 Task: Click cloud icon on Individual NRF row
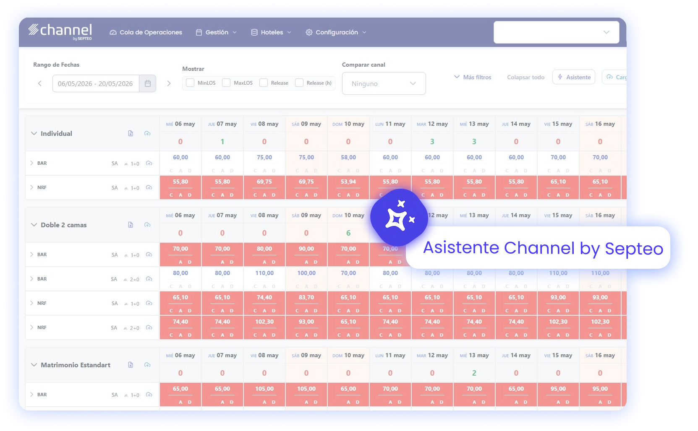click(x=149, y=187)
